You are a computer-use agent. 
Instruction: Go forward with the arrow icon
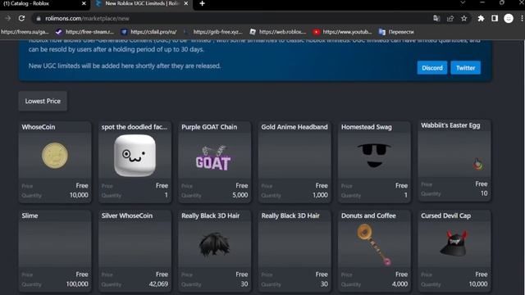7,18
